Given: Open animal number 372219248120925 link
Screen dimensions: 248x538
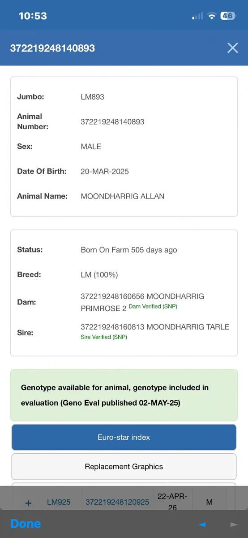Looking at the screenshot, I should click(x=117, y=502).
